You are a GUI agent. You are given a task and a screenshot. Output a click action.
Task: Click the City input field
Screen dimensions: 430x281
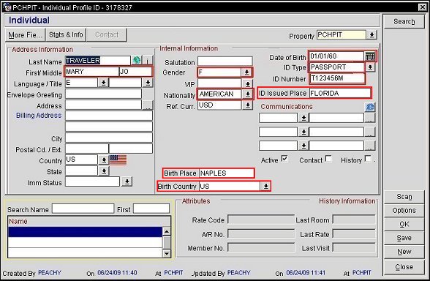pyautogui.click(x=109, y=138)
